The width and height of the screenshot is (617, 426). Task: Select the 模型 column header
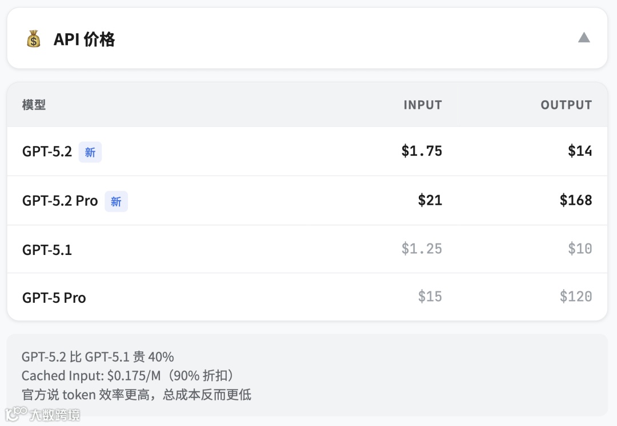click(34, 105)
